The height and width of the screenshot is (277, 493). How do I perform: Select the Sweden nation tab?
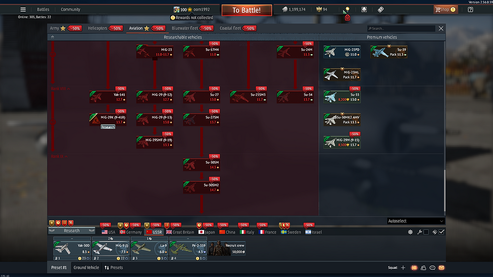[x=290, y=232]
